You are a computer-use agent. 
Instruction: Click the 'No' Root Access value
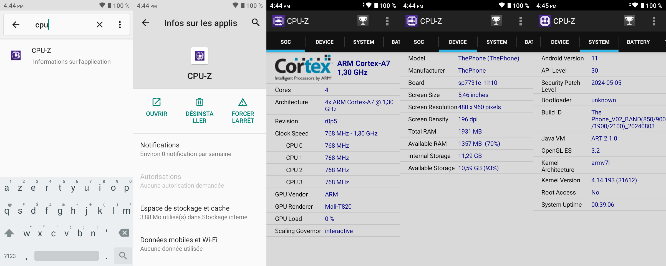point(595,192)
